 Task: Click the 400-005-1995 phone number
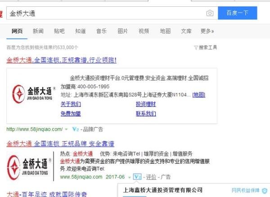[x=93, y=86]
